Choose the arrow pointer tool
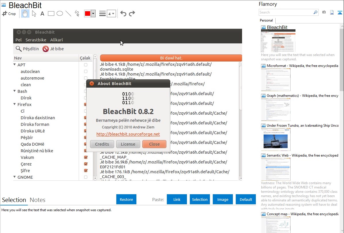Screen dimensions: 344x233 [34, 14]
